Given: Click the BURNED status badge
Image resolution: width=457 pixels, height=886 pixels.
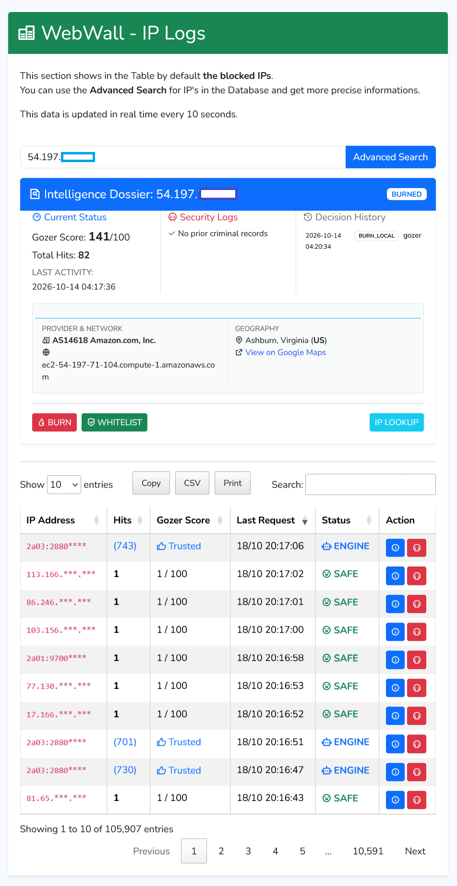Looking at the screenshot, I should [407, 194].
